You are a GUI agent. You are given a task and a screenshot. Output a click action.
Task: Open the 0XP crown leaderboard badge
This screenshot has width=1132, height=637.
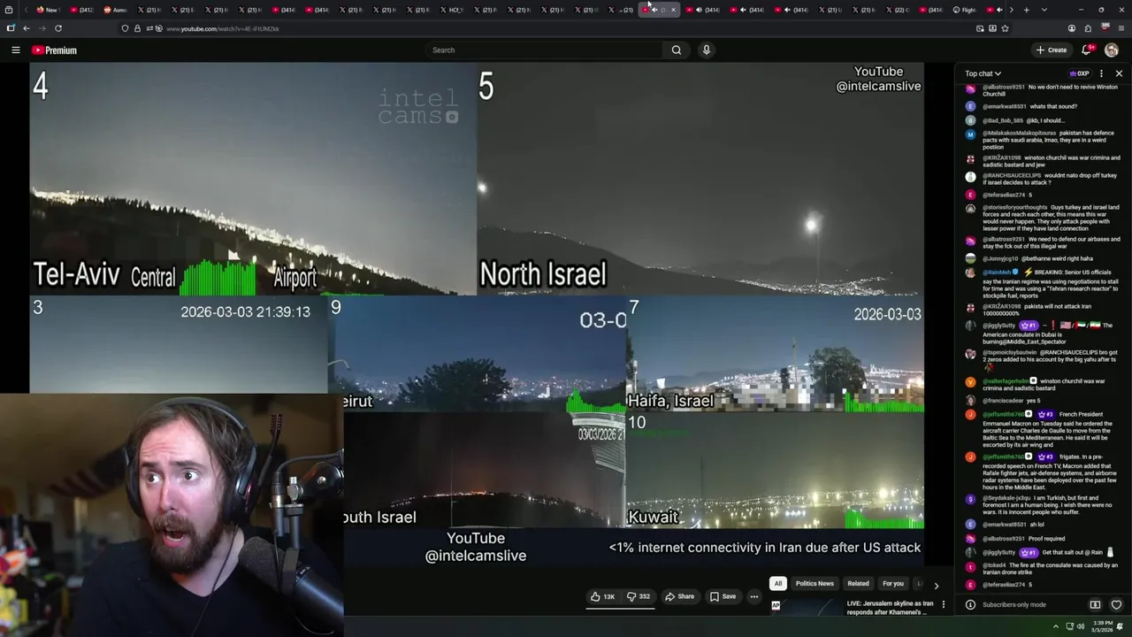(x=1079, y=73)
